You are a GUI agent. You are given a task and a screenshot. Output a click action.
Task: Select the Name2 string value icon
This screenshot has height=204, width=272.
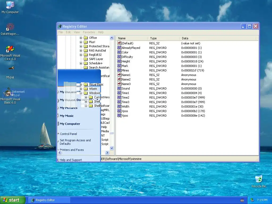click(x=119, y=79)
